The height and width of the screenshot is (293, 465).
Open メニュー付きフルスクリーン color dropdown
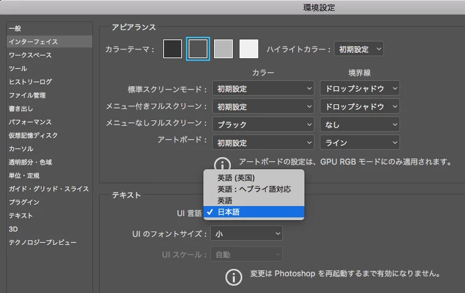click(x=263, y=106)
